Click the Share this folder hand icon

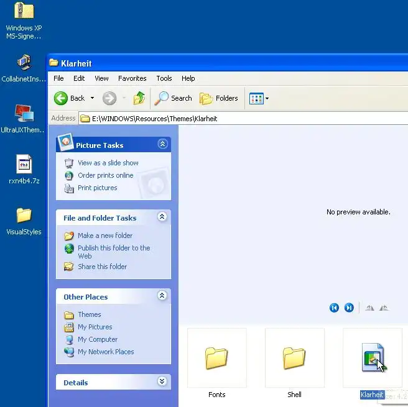coord(69,267)
